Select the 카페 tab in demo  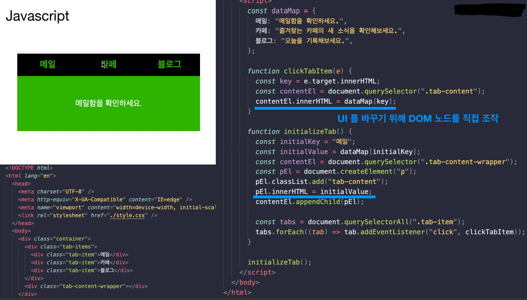(x=109, y=64)
